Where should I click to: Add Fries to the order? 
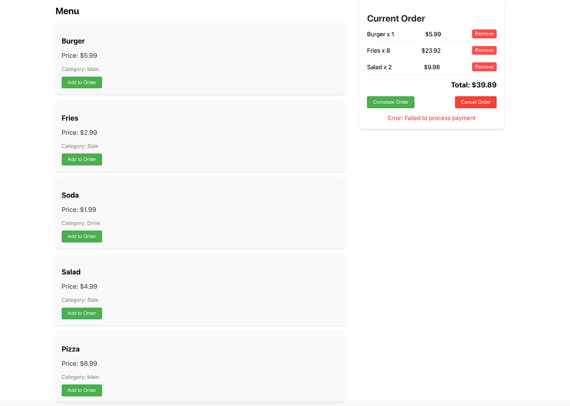(81, 159)
